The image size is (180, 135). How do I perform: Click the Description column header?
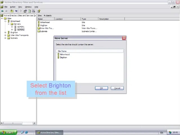click(111, 19)
